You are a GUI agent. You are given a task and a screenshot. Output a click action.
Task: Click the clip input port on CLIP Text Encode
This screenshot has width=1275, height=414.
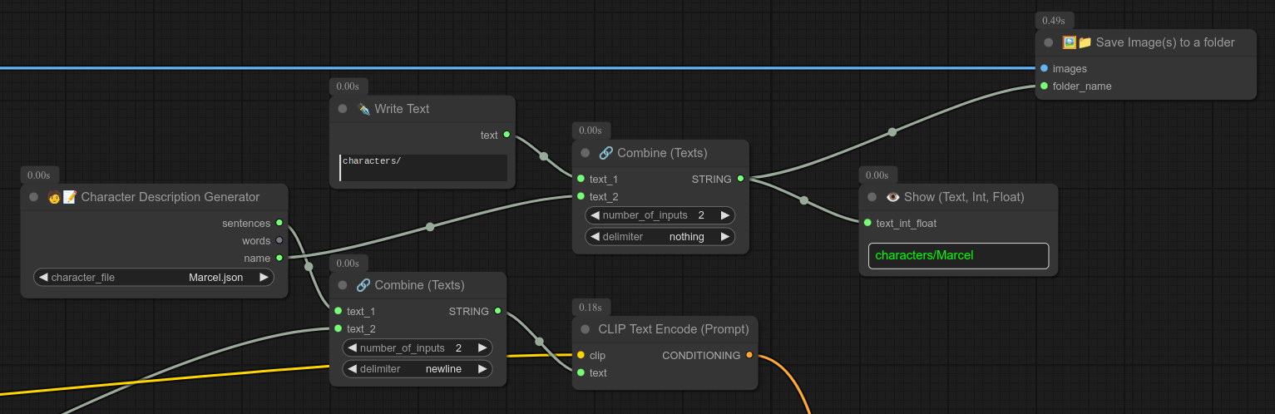pos(581,355)
